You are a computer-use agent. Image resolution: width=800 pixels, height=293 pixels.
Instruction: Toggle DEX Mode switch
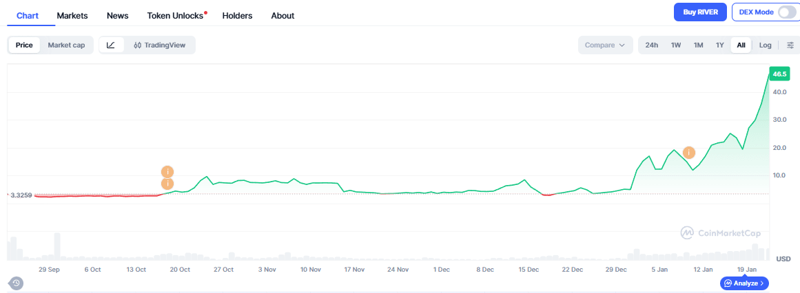786,12
